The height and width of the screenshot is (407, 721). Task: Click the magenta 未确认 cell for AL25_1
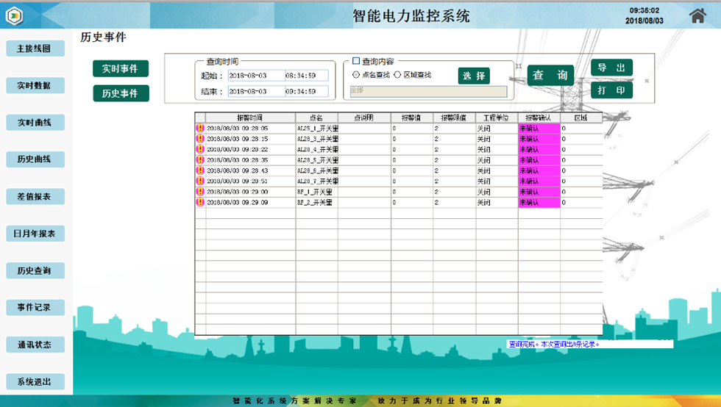point(539,128)
